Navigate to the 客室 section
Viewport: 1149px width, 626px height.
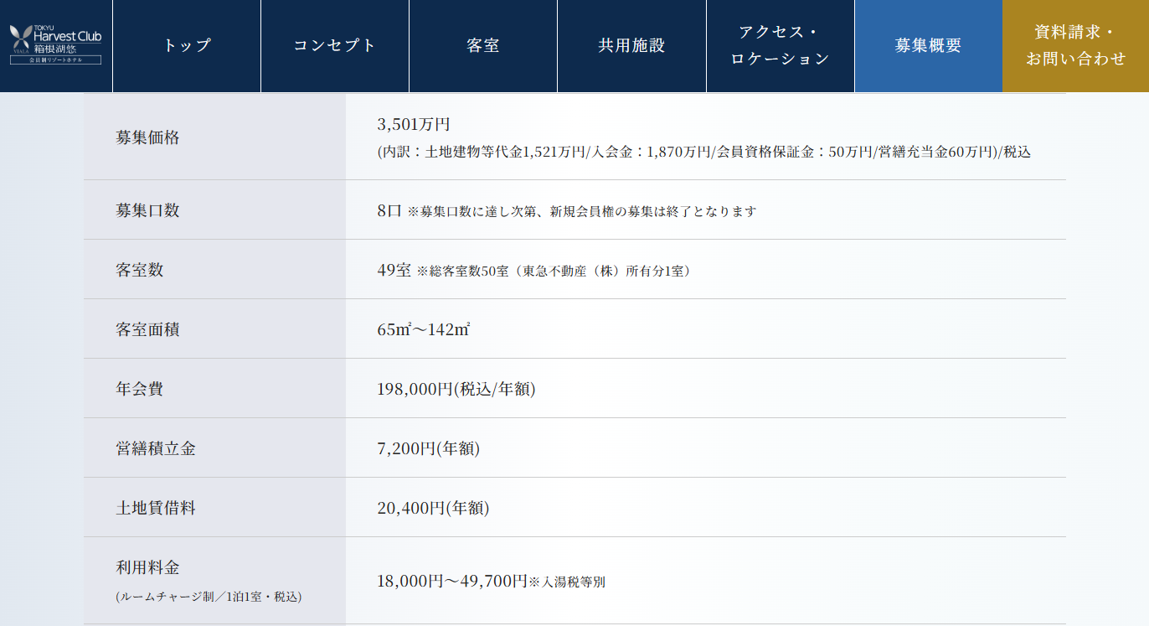[483, 46]
